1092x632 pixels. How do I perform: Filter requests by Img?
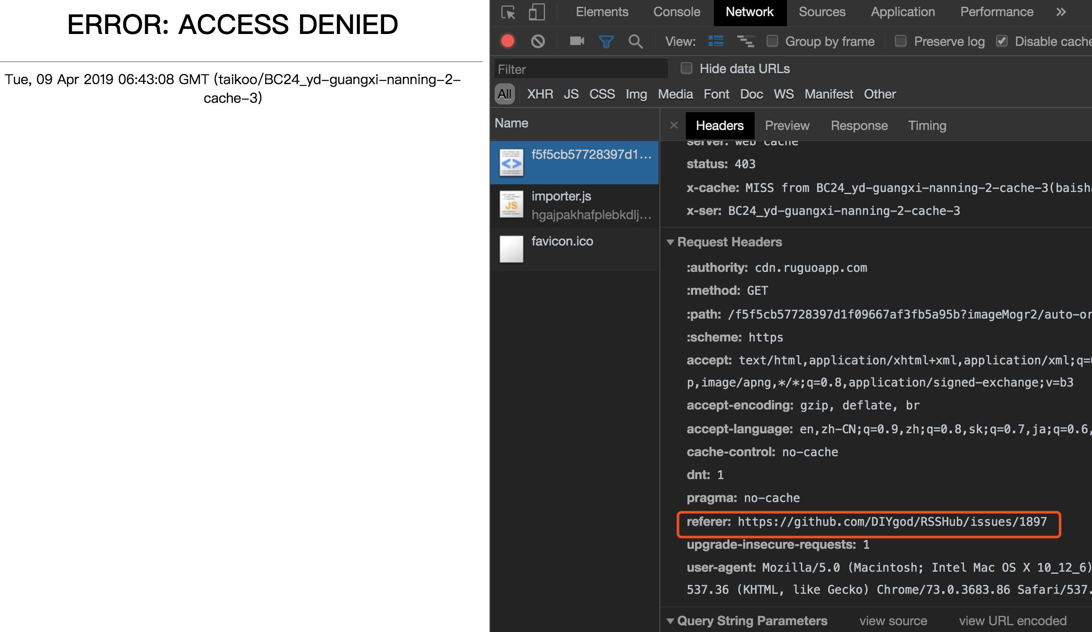click(636, 94)
